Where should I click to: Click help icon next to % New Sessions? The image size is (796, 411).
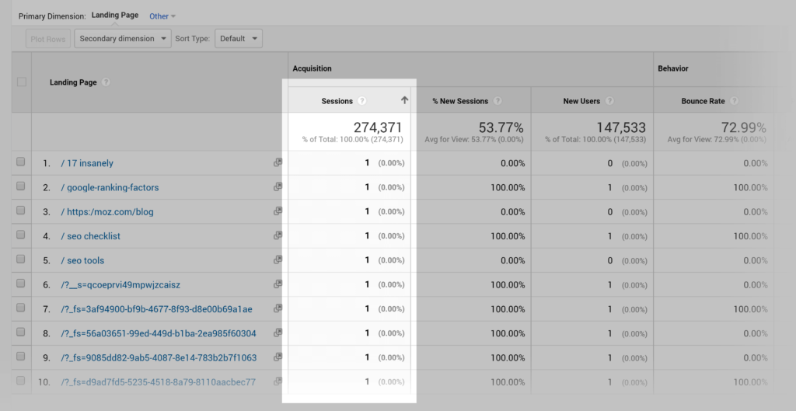(x=497, y=101)
